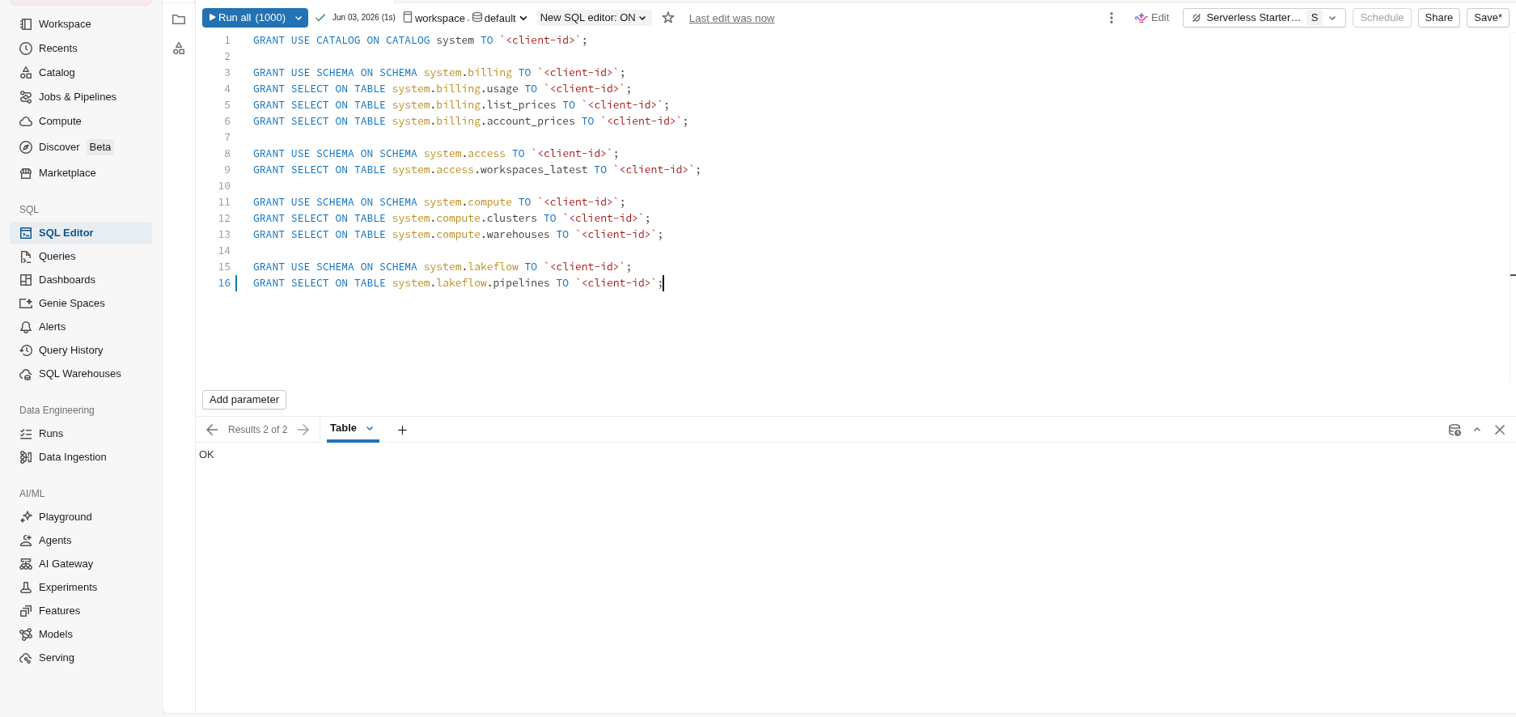Viewport: 1516px width, 717px height.
Task: Click the Share button
Action: coord(1438,18)
